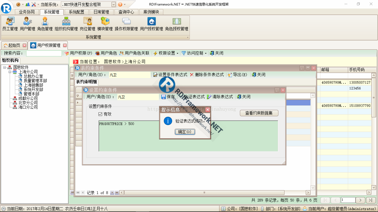Click 保存 in 设置约束条件 dialog
This screenshot has height=212, width=378.
pos(168,97)
